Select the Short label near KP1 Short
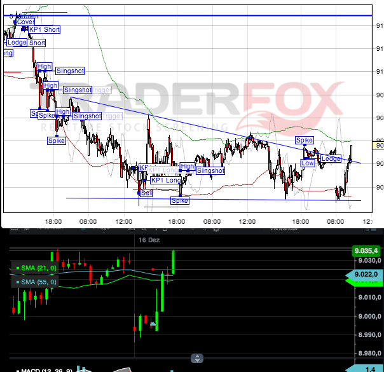 click(37, 43)
